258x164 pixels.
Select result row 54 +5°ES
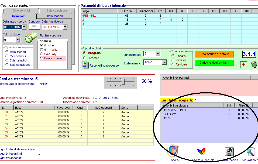click(x=77, y=128)
